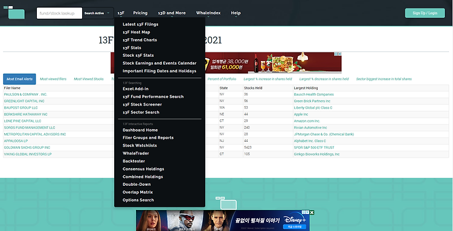Open the Pricing nav item
This screenshot has width=453, height=231.
coord(140,13)
